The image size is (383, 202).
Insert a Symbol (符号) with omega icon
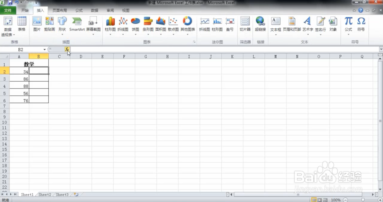coord(361,24)
